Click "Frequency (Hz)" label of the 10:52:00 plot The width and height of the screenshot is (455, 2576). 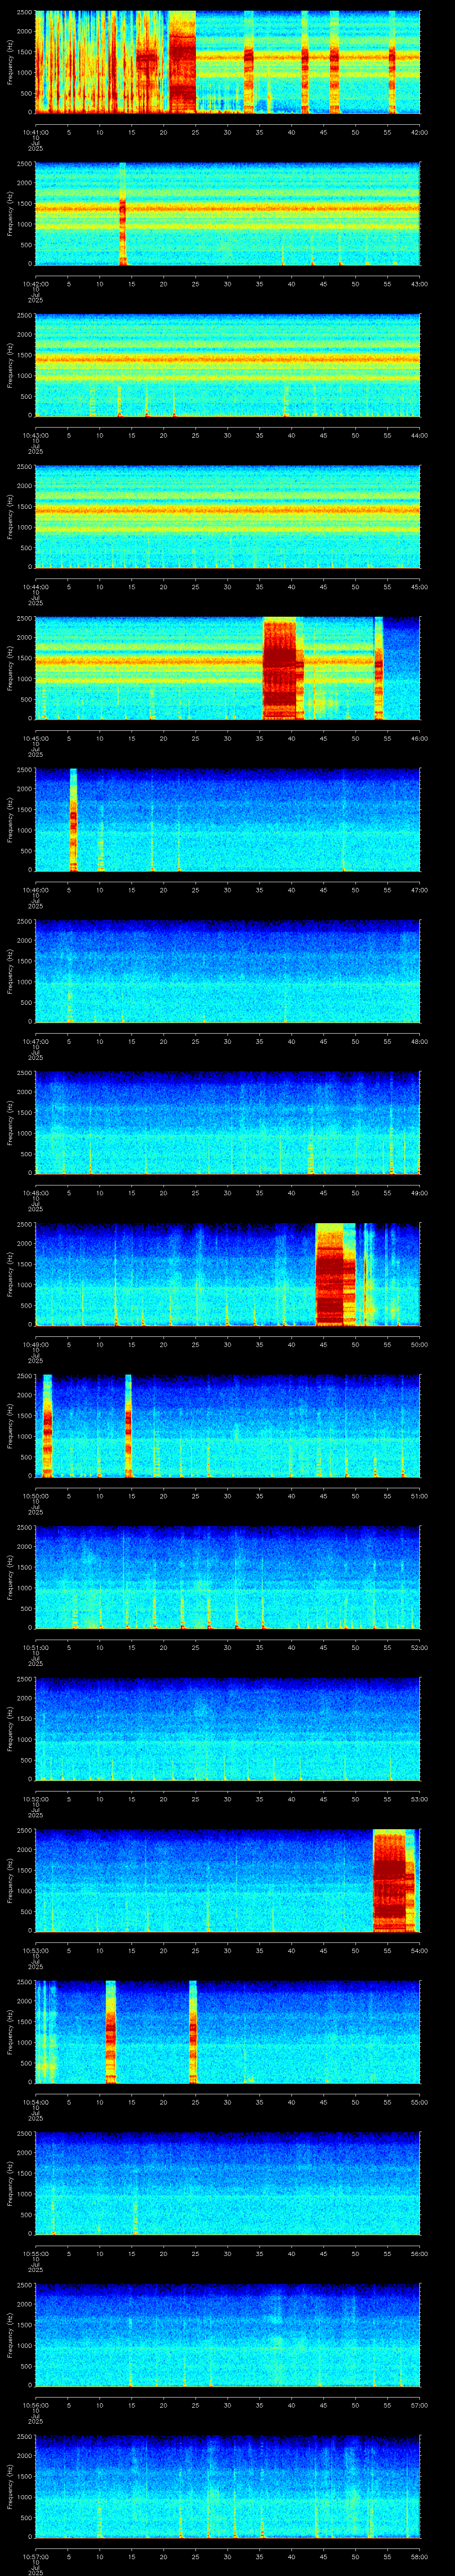pos(10,1729)
